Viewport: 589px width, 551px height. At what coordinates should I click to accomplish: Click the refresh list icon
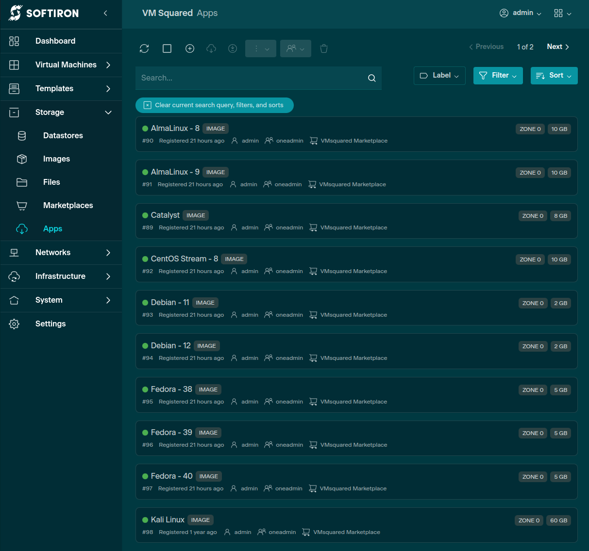(x=144, y=49)
